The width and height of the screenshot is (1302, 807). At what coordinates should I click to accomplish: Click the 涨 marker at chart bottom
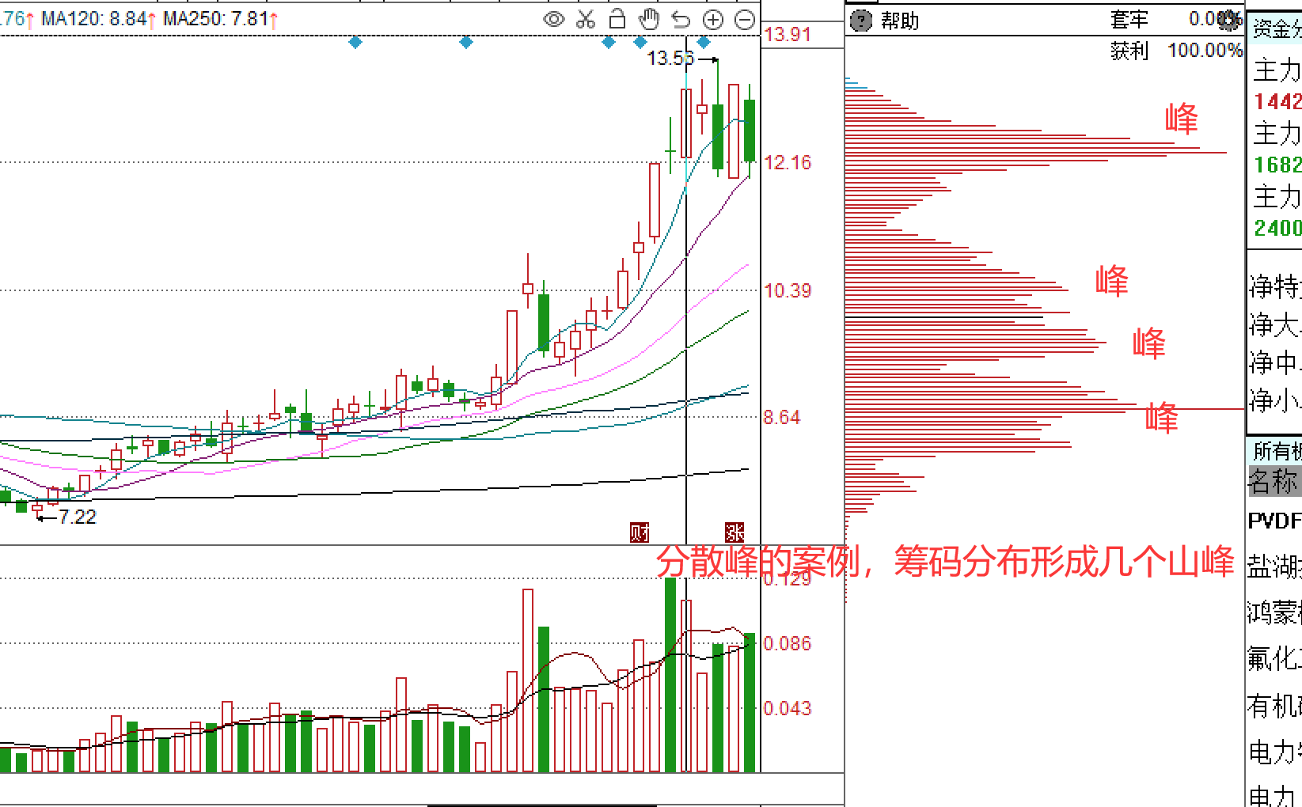coord(735,532)
